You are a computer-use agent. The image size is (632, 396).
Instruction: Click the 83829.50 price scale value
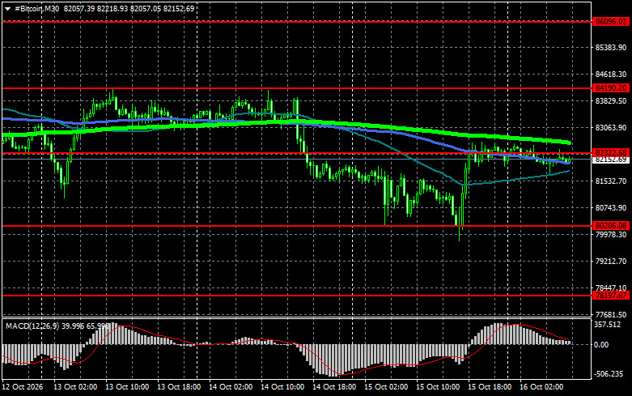(x=611, y=100)
